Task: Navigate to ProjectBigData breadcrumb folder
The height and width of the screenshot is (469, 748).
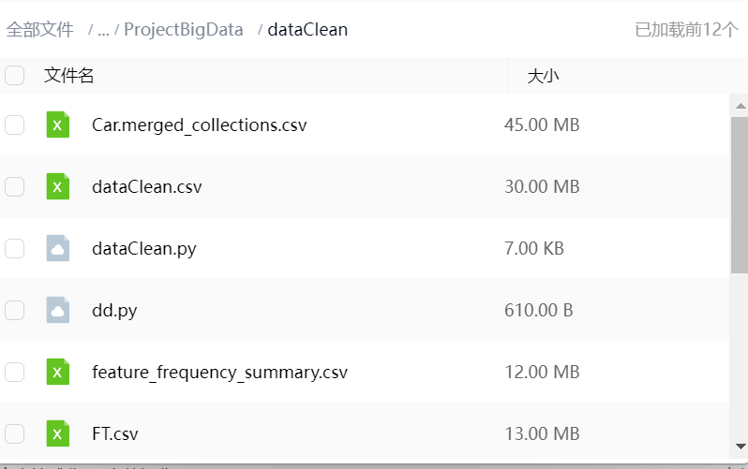Action: pyautogui.click(x=183, y=30)
